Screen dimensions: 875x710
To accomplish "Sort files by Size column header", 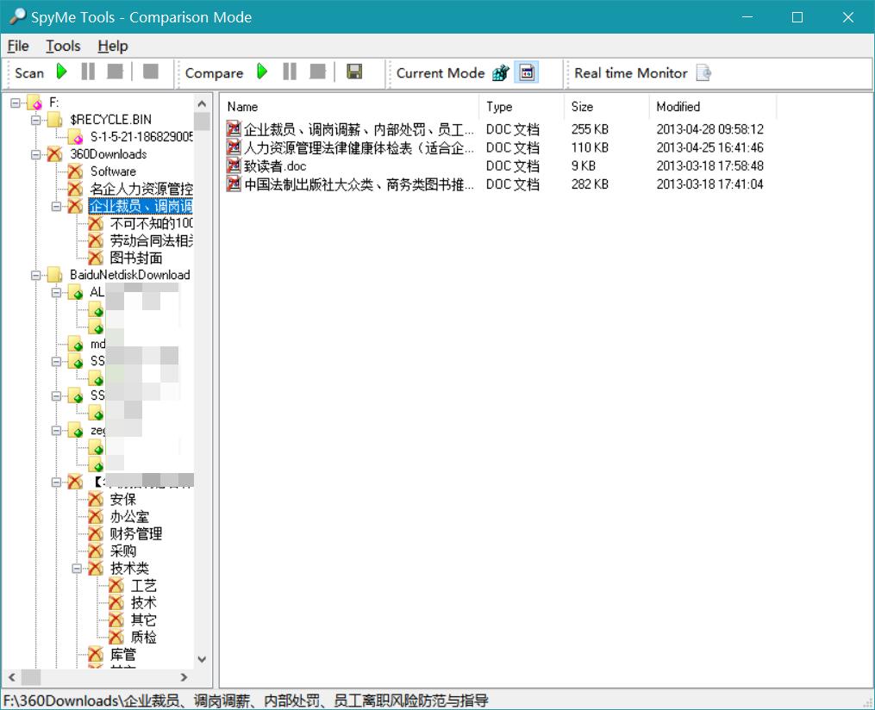I will click(582, 107).
